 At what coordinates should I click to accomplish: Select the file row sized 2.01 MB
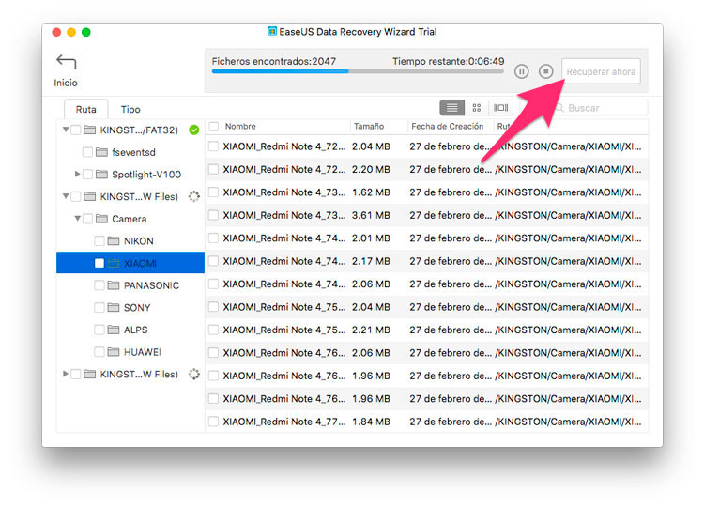tap(426, 238)
